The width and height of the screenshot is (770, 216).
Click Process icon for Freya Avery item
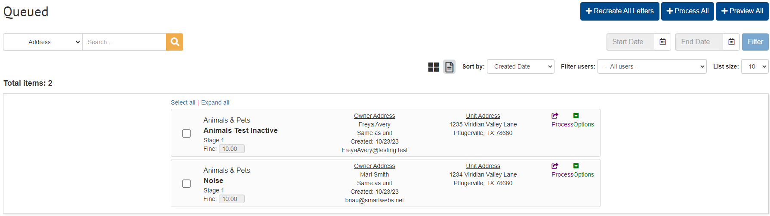[555, 116]
